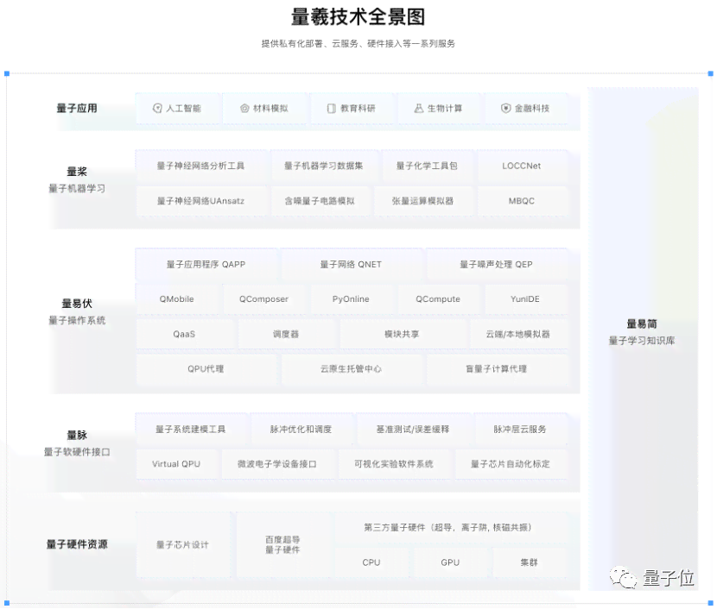Open the QComposer box
The width and height of the screenshot is (717, 609).
pos(263,299)
